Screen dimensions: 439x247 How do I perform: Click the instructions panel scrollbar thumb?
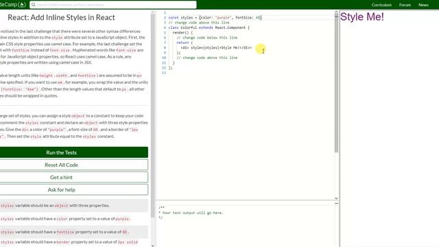click(x=153, y=115)
